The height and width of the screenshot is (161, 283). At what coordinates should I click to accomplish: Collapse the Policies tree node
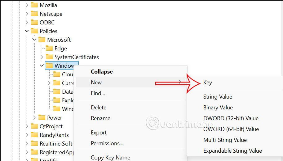coord(27,31)
